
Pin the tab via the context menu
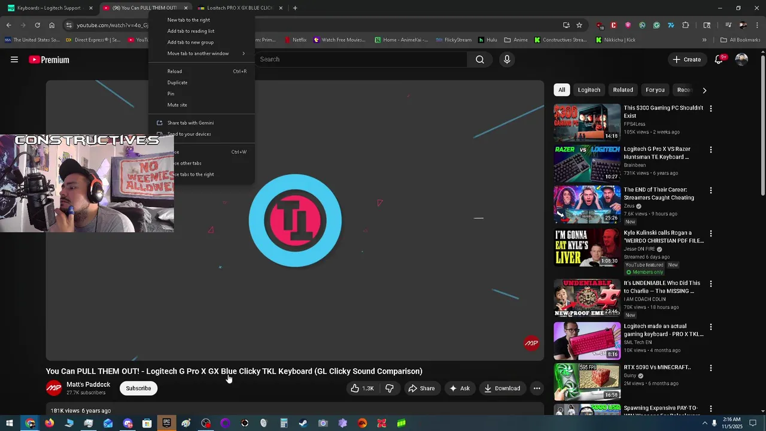pos(202,94)
